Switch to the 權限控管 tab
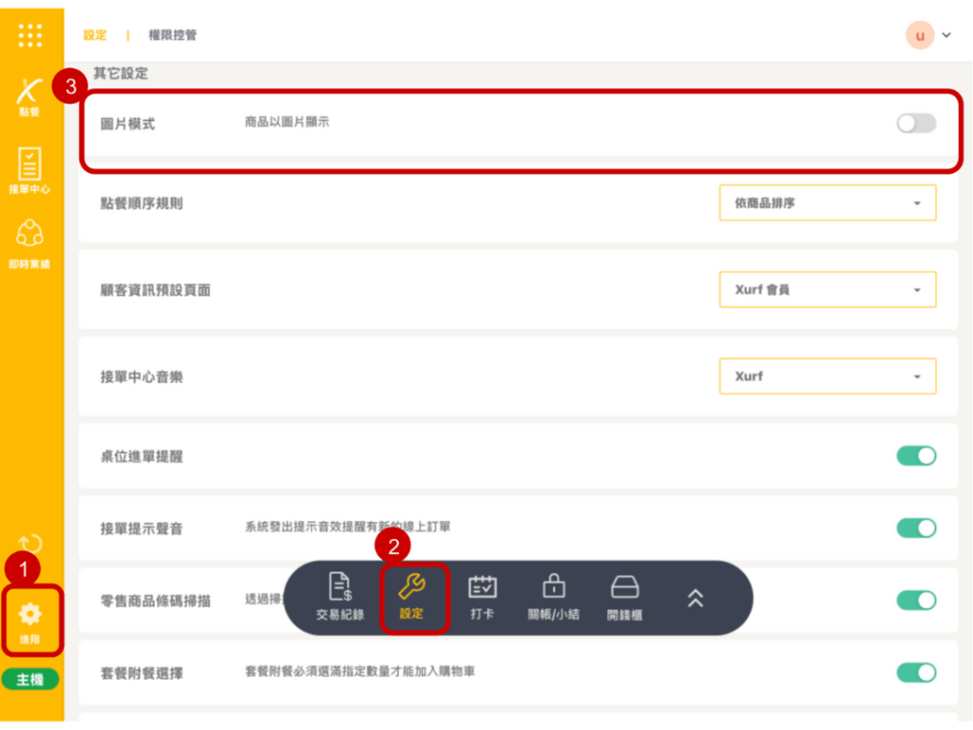The image size is (973, 730). click(x=172, y=35)
